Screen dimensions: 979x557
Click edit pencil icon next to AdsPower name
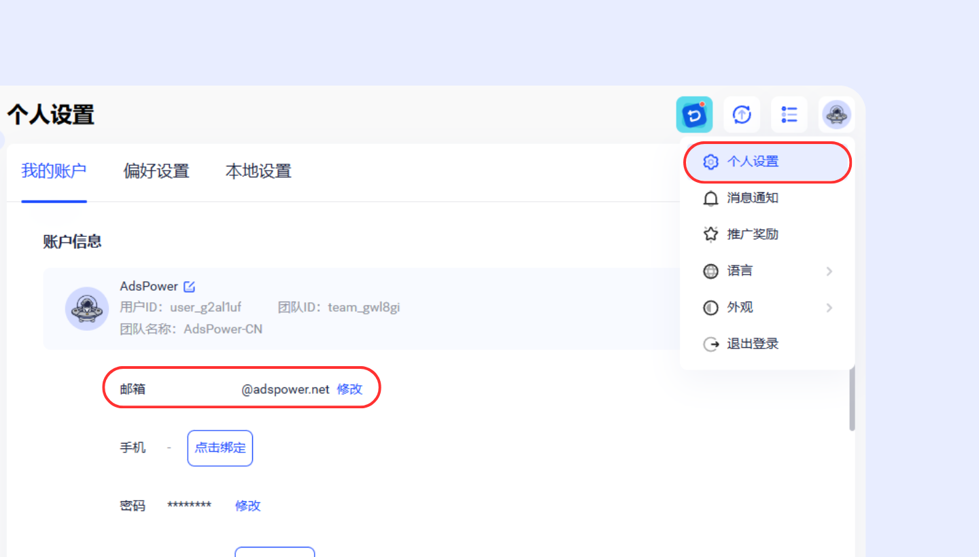[x=190, y=287]
